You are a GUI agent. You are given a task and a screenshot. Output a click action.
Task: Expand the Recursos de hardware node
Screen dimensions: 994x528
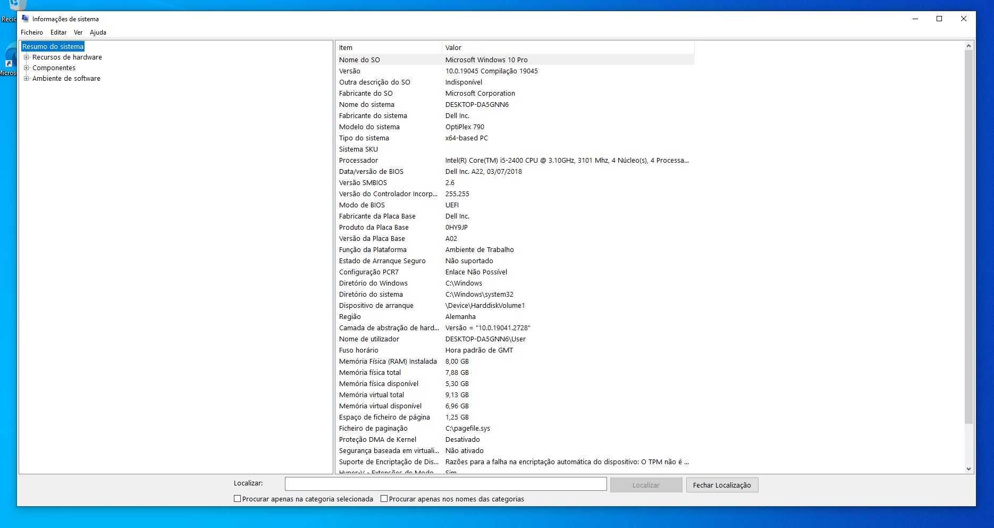(27, 57)
